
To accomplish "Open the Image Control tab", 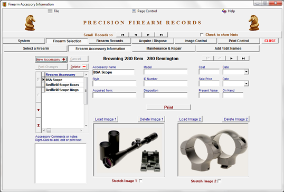I will point(196,41).
